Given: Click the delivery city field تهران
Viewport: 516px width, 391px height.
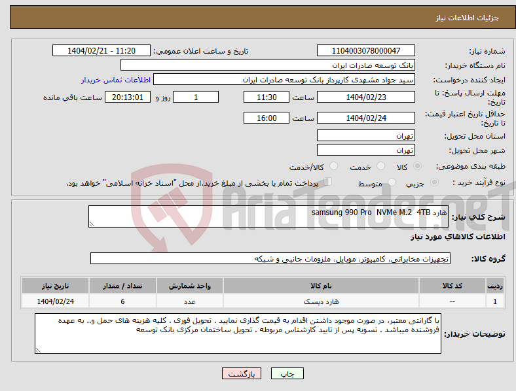Looking at the screenshot, I should click(x=365, y=150).
